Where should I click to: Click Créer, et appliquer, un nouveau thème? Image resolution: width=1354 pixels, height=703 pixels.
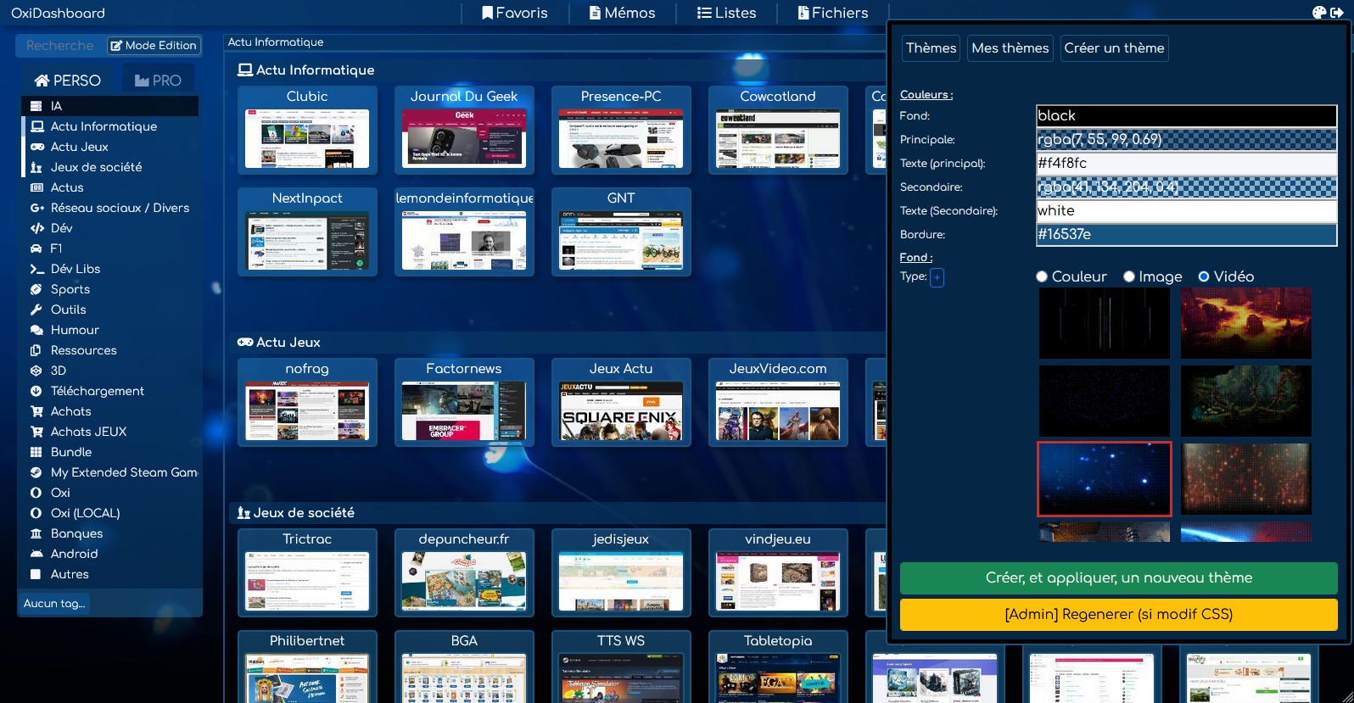pos(1119,578)
